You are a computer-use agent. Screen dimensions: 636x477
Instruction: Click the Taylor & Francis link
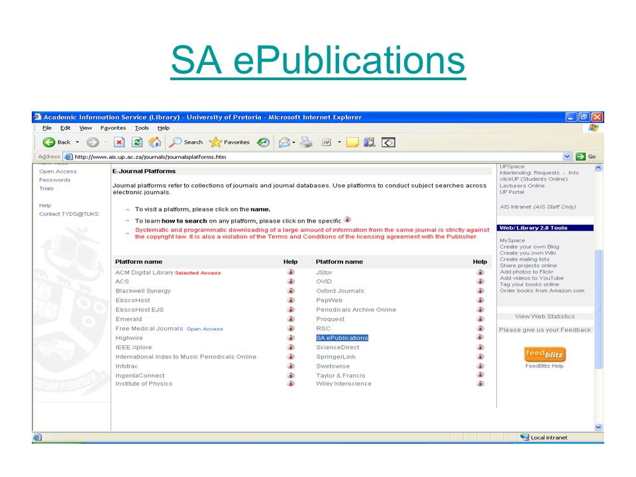[341, 376]
